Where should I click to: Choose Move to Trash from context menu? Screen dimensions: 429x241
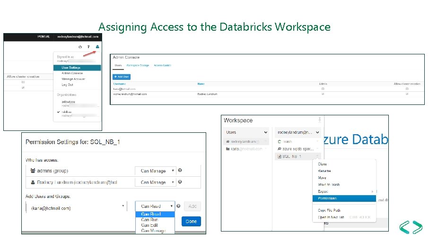(329, 185)
